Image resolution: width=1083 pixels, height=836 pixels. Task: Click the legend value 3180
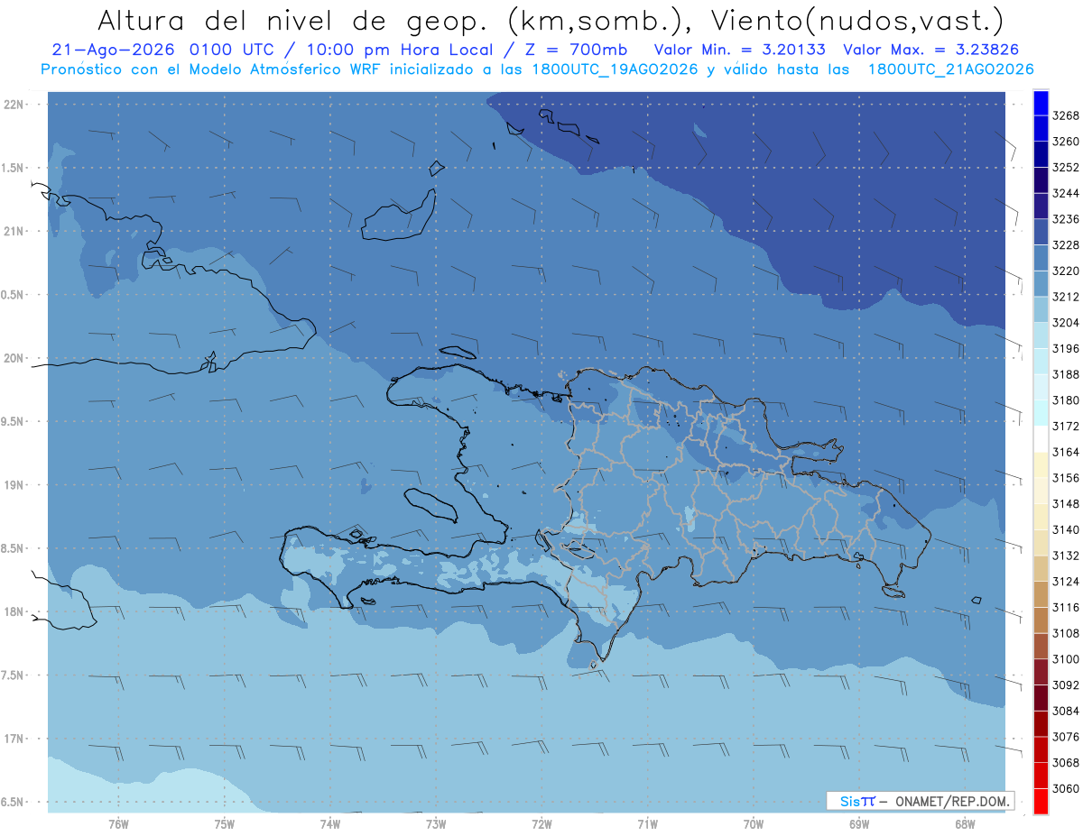(1066, 400)
